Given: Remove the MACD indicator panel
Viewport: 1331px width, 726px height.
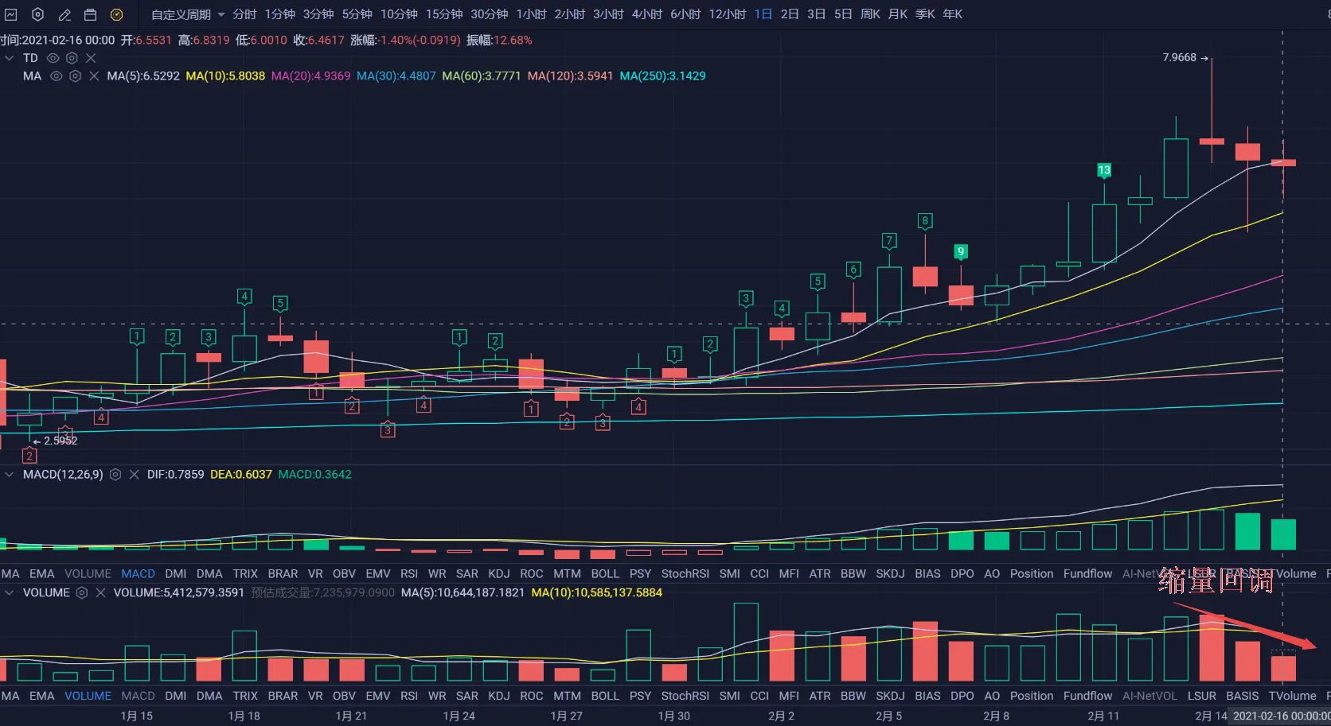Looking at the screenshot, I should tap(134, 475).
